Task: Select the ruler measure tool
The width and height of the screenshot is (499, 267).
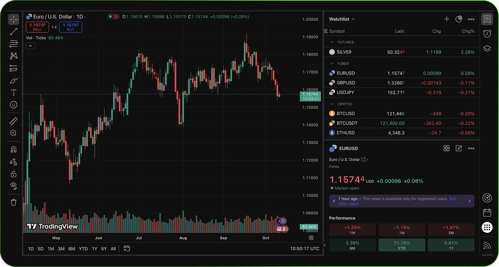Action: [14, 121]
